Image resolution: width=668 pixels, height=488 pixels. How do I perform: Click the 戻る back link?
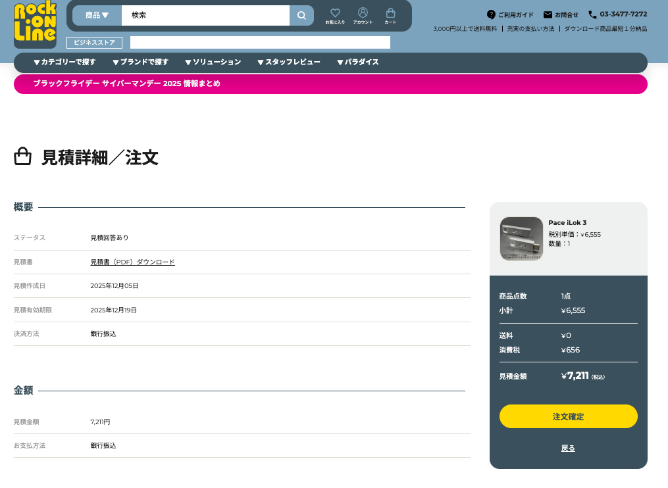pyautogui.click(x=568, y=448)
